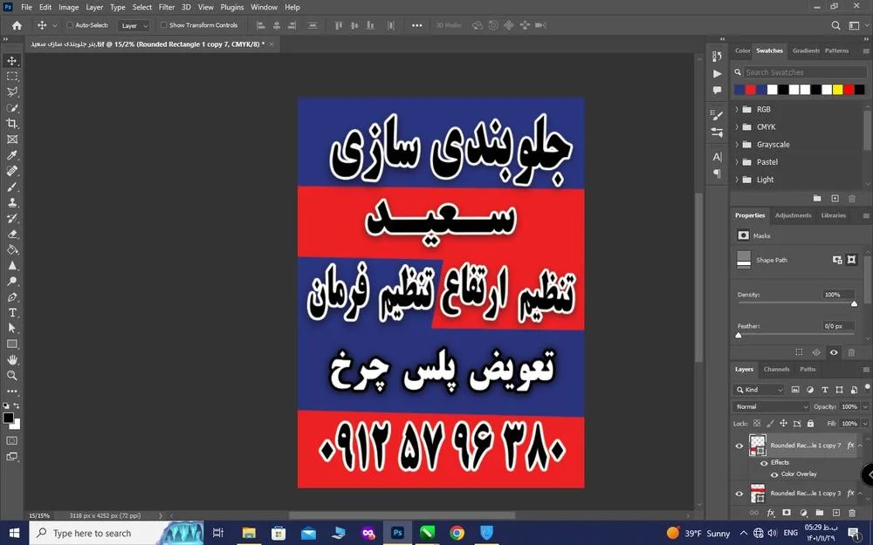
Task: Expand the Grayscale swatch group
Action: coord(737,145)
